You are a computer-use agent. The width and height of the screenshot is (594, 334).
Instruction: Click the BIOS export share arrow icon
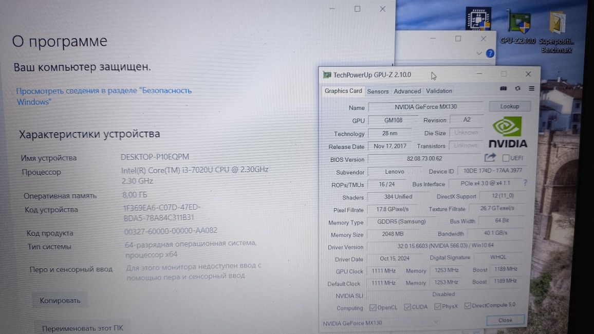pyautogui.click(x=490, y=157)
